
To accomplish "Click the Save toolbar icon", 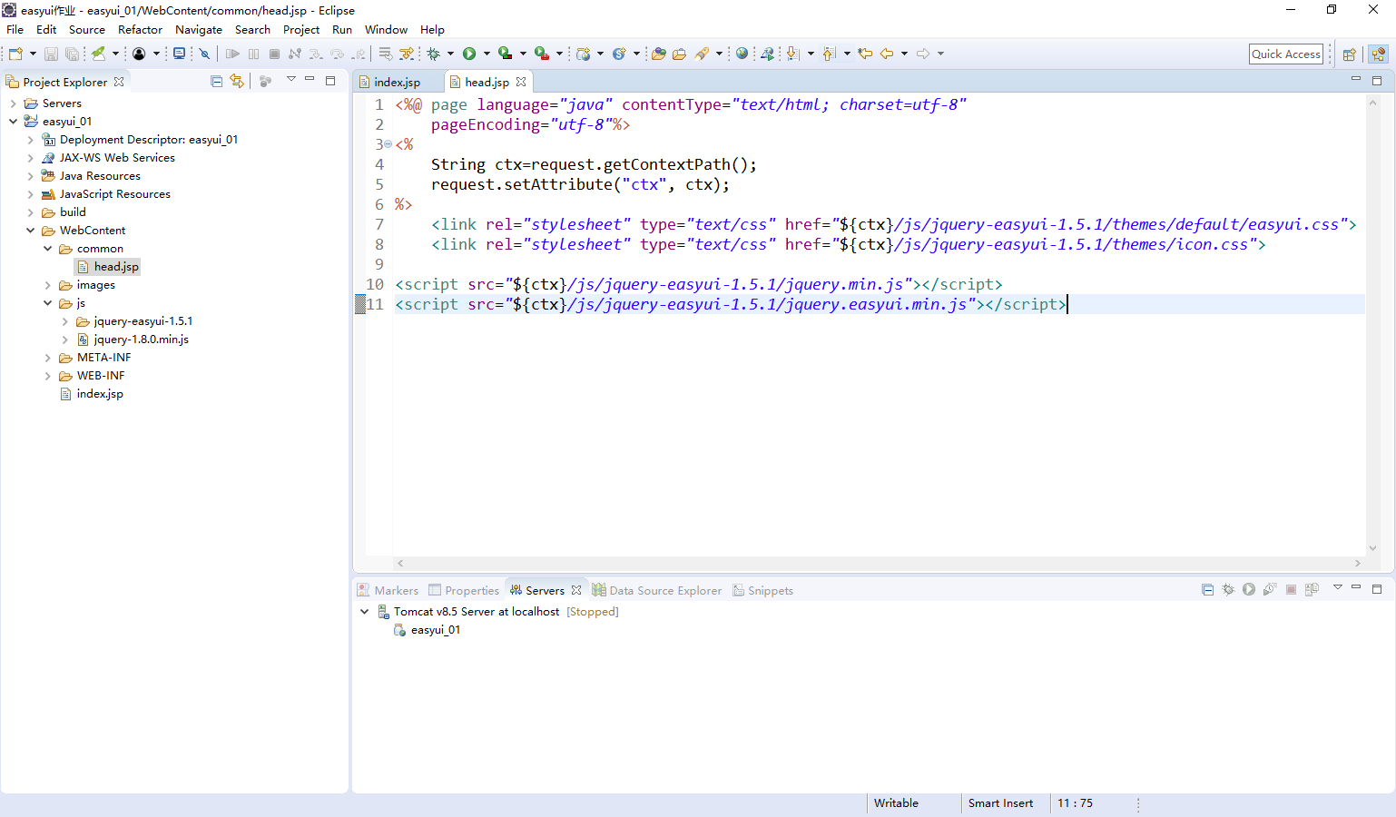I will pyautogui.click(x=51, y=54).
